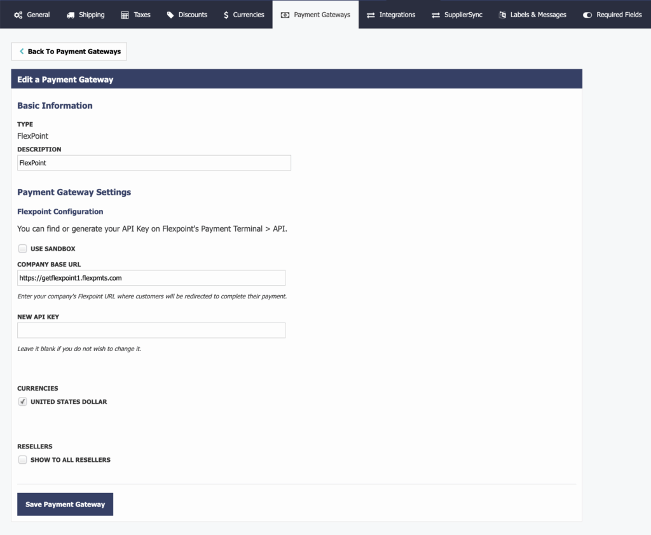This screenshot has height=535, width=651.
Task: Click the Payment Gateways money icon
Action: [285, 15]
